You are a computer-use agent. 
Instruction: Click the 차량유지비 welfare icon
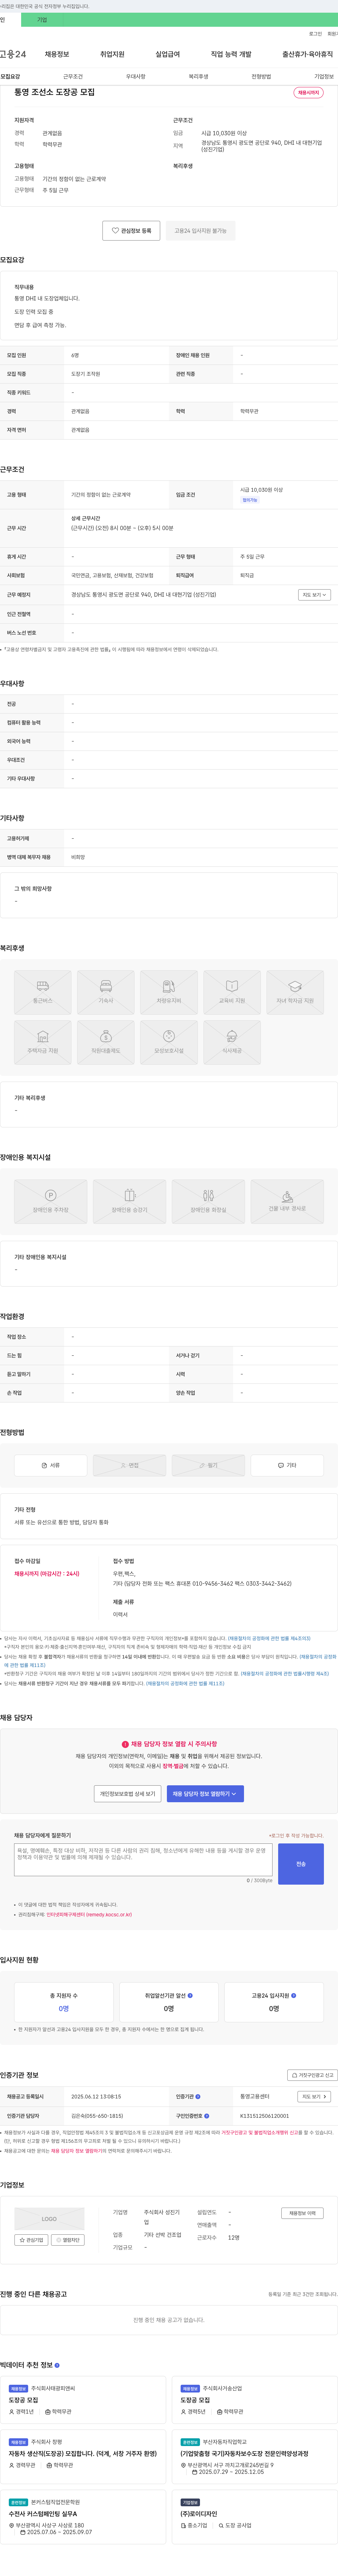(169, 992)
